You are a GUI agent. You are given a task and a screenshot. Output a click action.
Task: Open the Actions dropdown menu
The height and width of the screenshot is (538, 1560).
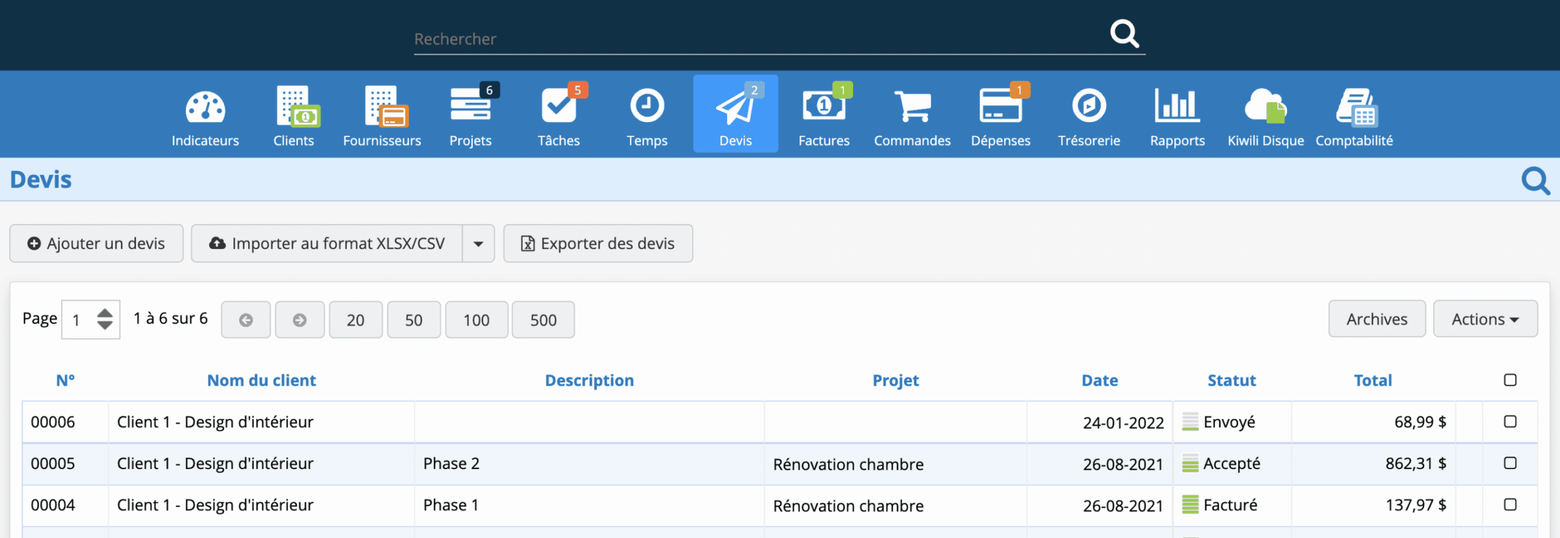click(x=1485, y=319)
